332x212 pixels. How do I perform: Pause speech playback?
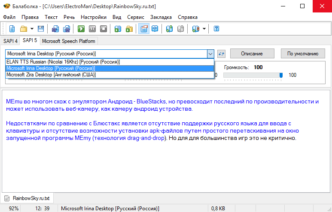coord(92,29)
